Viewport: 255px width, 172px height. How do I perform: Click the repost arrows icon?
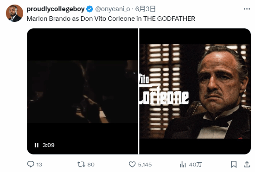pyautogui.click(x=81, y=165)
